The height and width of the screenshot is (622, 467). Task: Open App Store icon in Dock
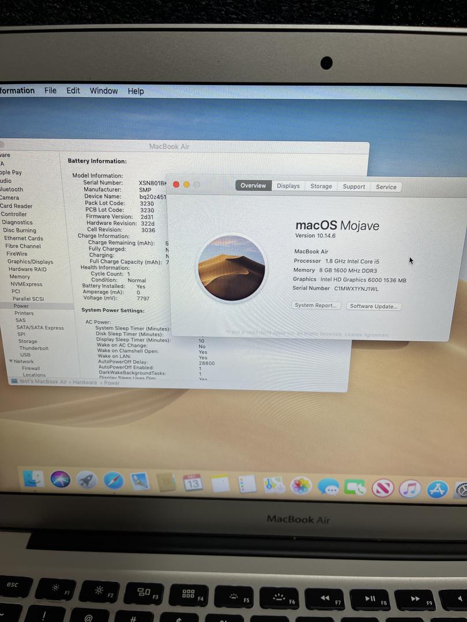coord(437,490)
